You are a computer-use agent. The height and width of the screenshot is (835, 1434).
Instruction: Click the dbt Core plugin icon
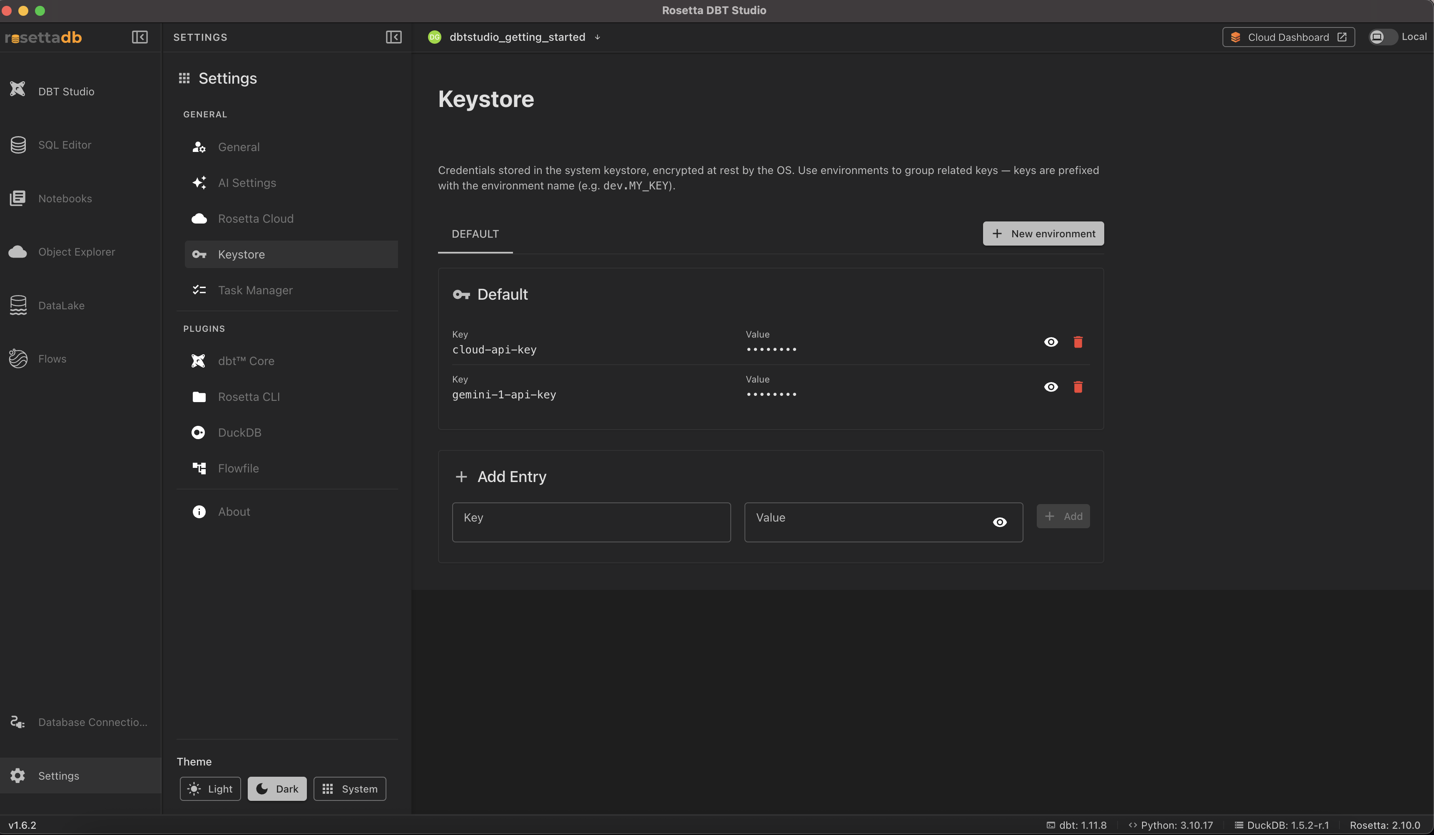click(x=198, y=360)
